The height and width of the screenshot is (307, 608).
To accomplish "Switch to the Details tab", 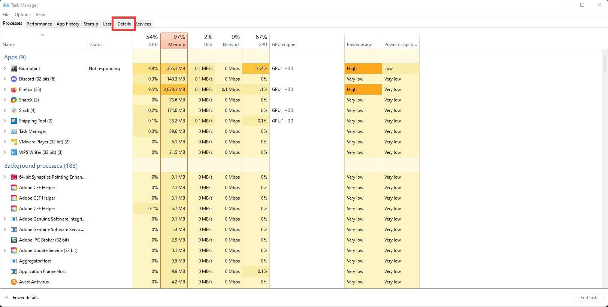I will 124,24.
